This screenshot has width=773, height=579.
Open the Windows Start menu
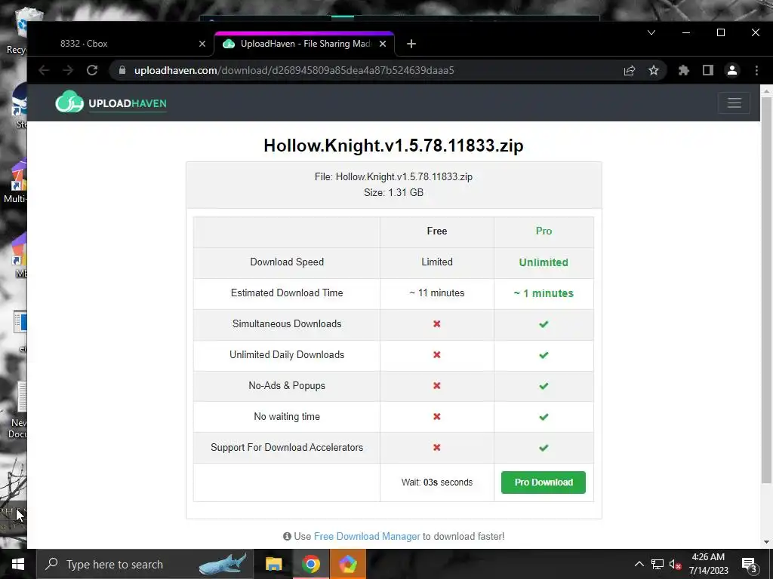pyautogui.click(x=18, y=564)
